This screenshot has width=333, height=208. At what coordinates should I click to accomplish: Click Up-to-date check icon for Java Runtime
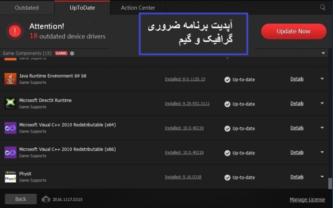(x=227, y=80)
